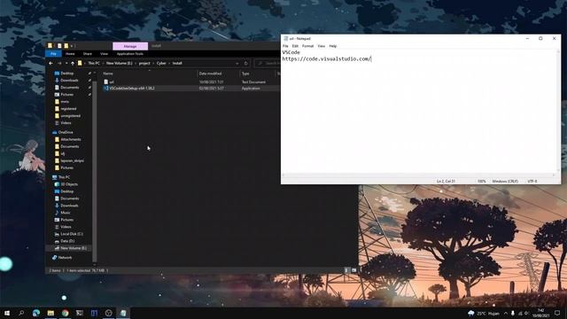
Task: Open the Attachments folder under OneDrive
Action: coord(71,140)
